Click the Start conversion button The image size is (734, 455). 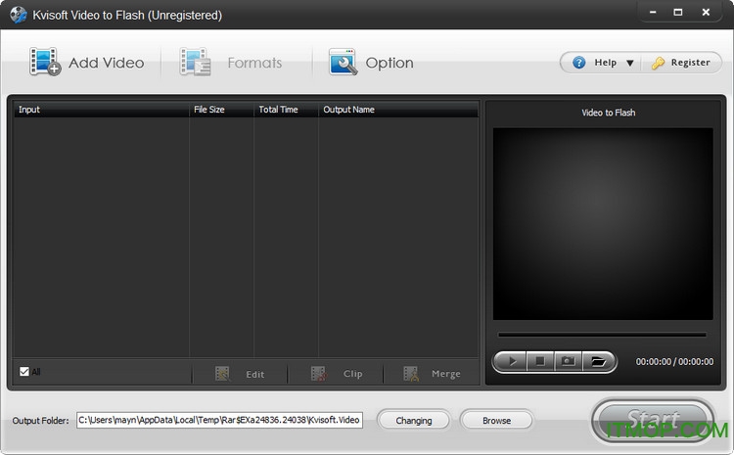click(x=653, y=422)
